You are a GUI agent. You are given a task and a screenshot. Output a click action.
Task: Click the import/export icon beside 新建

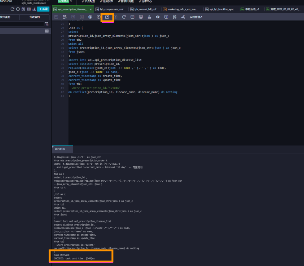tap(34, 9)
